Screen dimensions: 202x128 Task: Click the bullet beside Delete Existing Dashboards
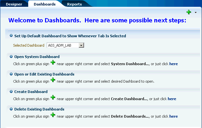point(11,109)
